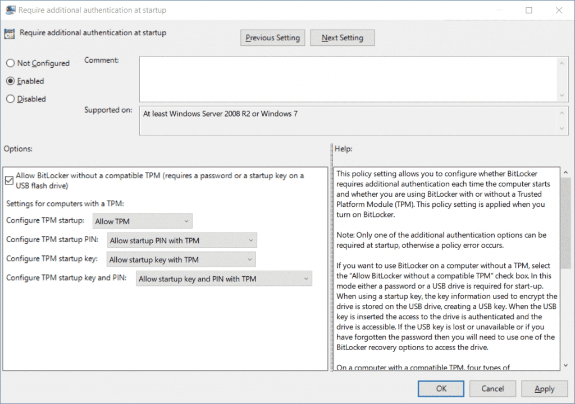
Task: Click the "Options:" label
Action: click(18, 148)
